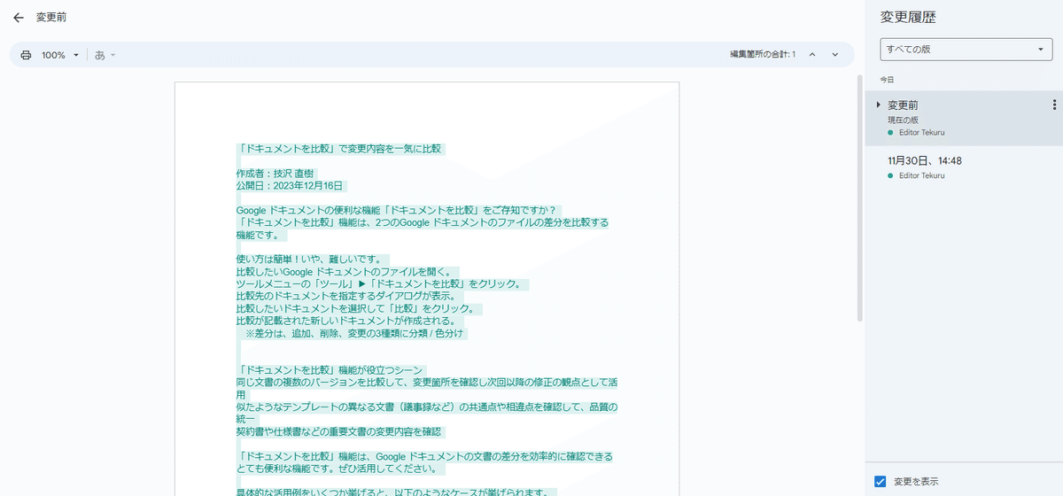The height and width of the screenshot is (496, 1063).
Task: Click the 作成者：技沢 直樹 line
Action: pos(275,174)
